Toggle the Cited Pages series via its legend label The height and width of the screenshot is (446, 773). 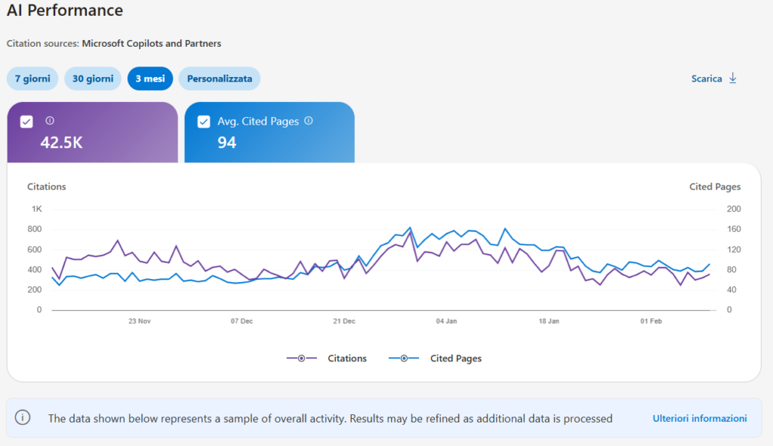pos(455,358)
